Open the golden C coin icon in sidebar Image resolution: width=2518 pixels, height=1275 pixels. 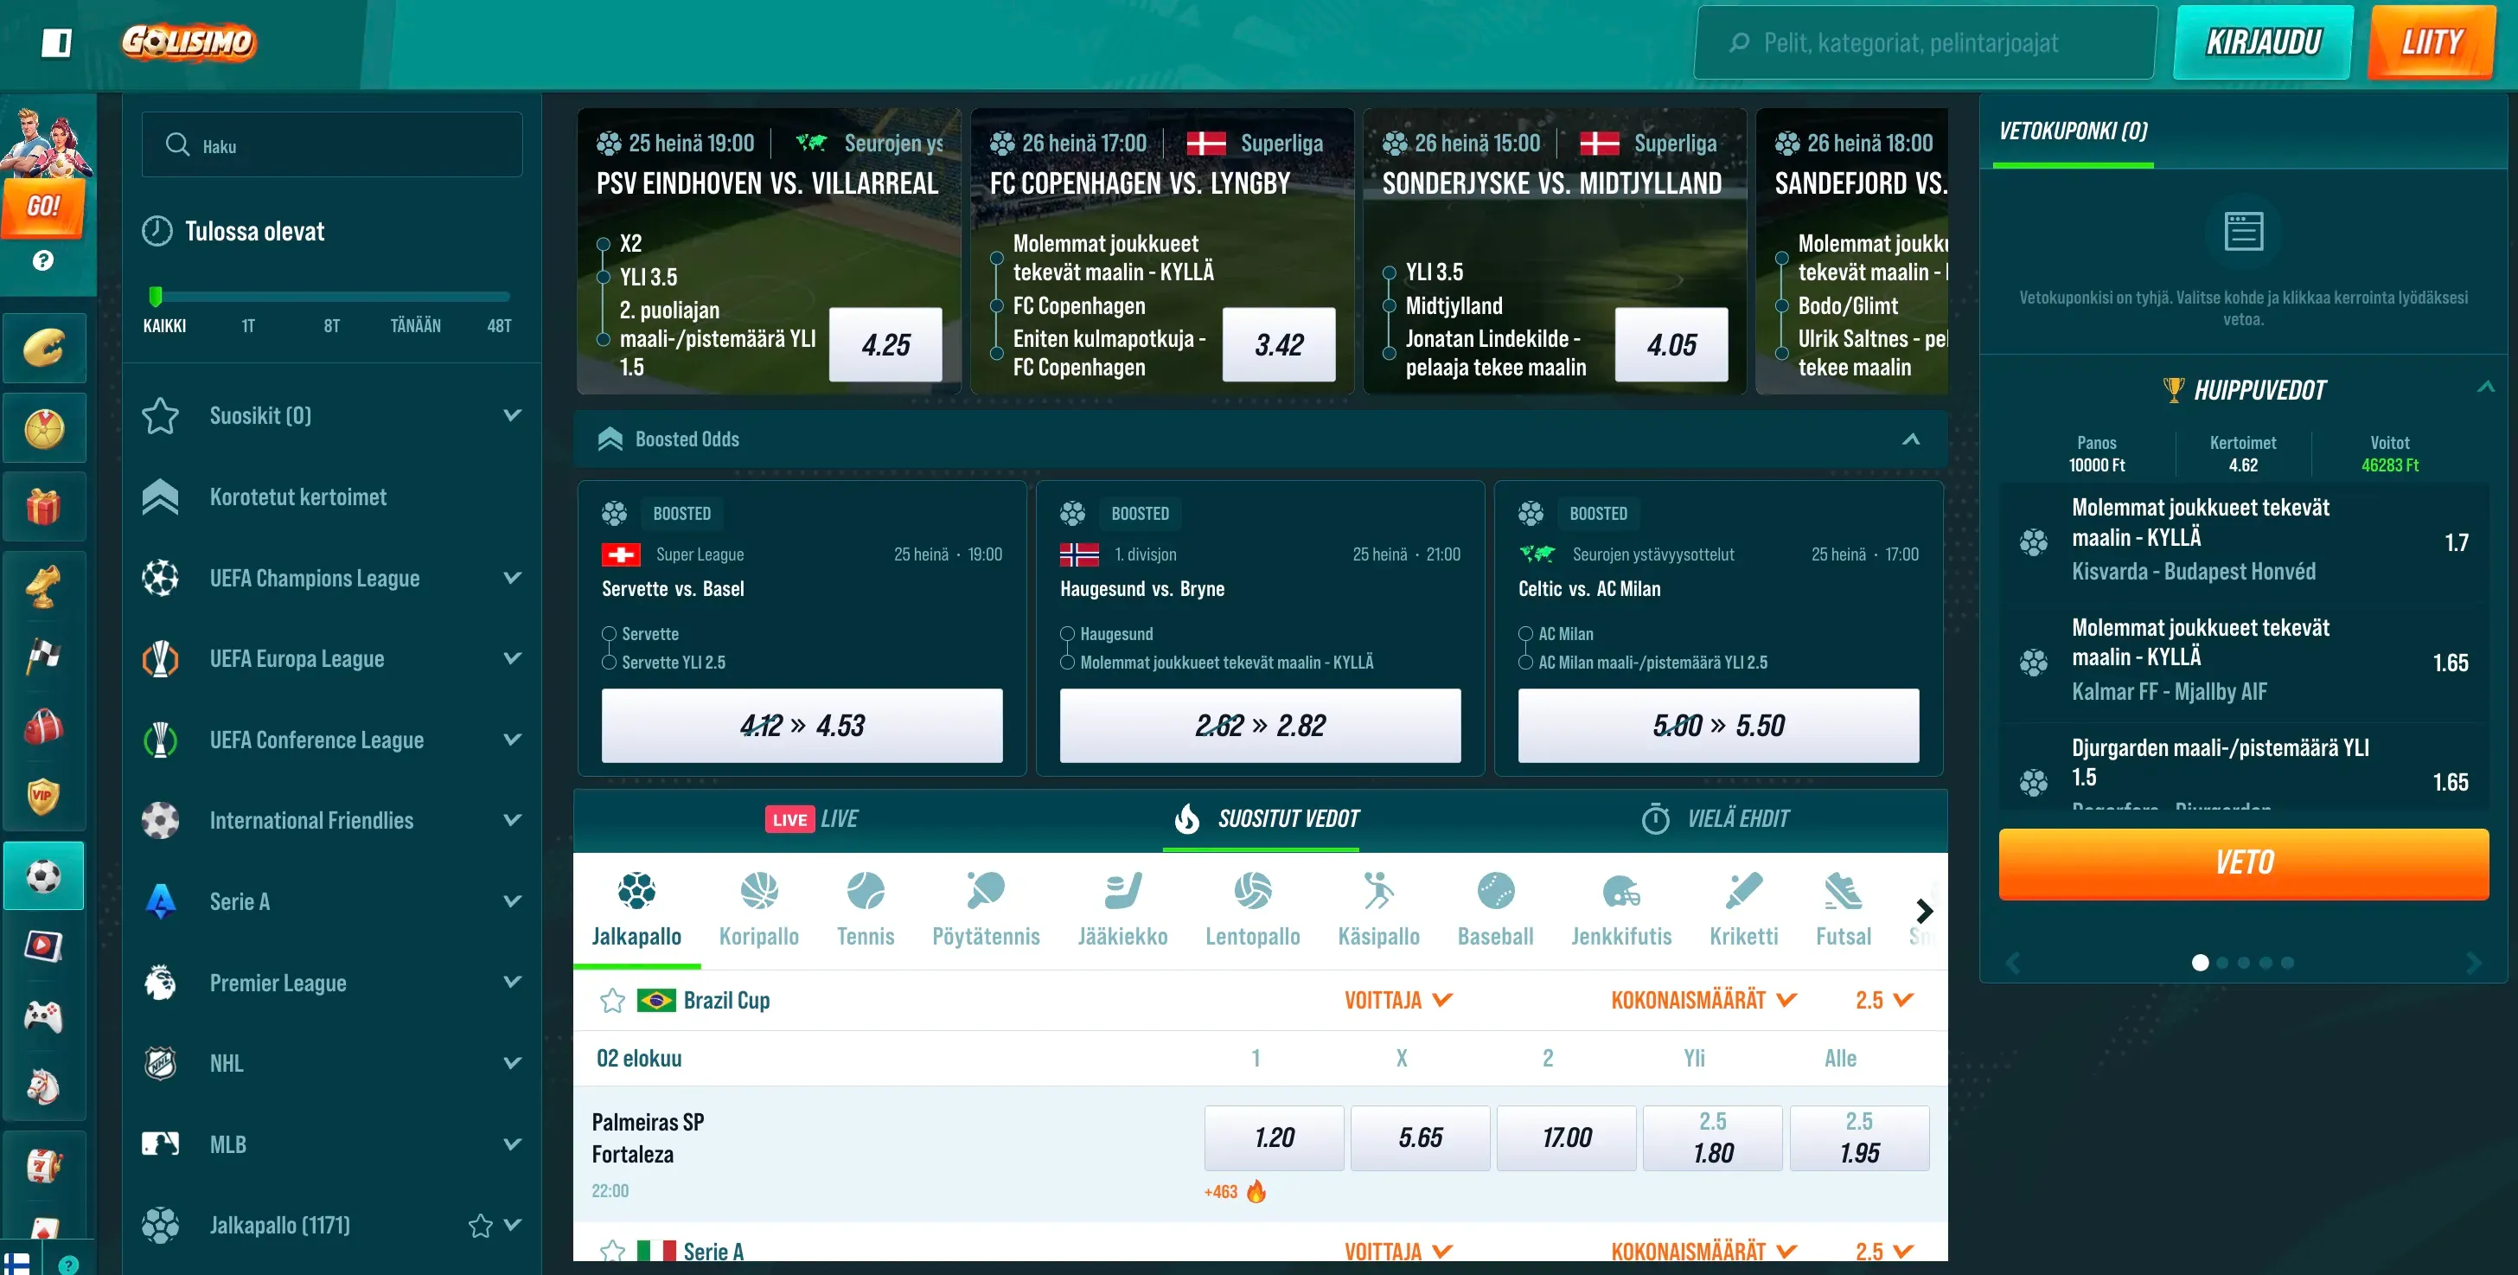pos(44,348)
